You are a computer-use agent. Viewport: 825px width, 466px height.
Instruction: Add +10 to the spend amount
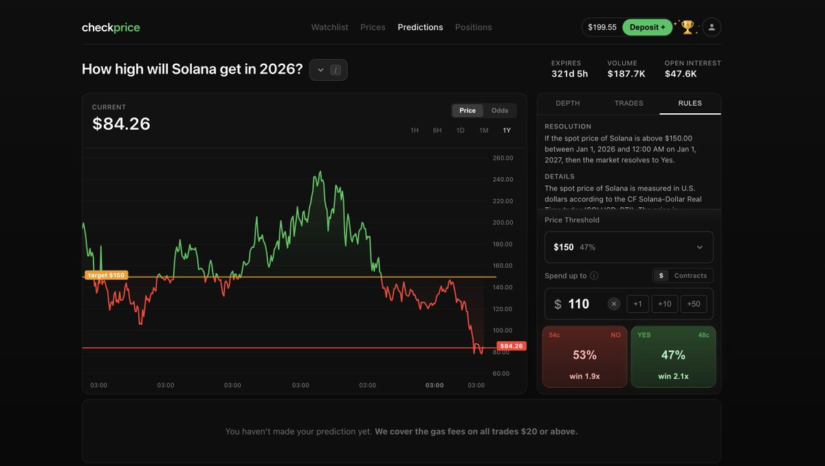click(x=665, y=304)
